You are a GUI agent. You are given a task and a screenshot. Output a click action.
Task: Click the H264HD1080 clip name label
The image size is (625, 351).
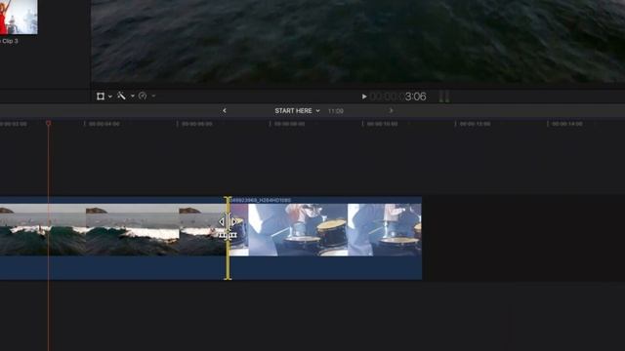coord(261,200)
